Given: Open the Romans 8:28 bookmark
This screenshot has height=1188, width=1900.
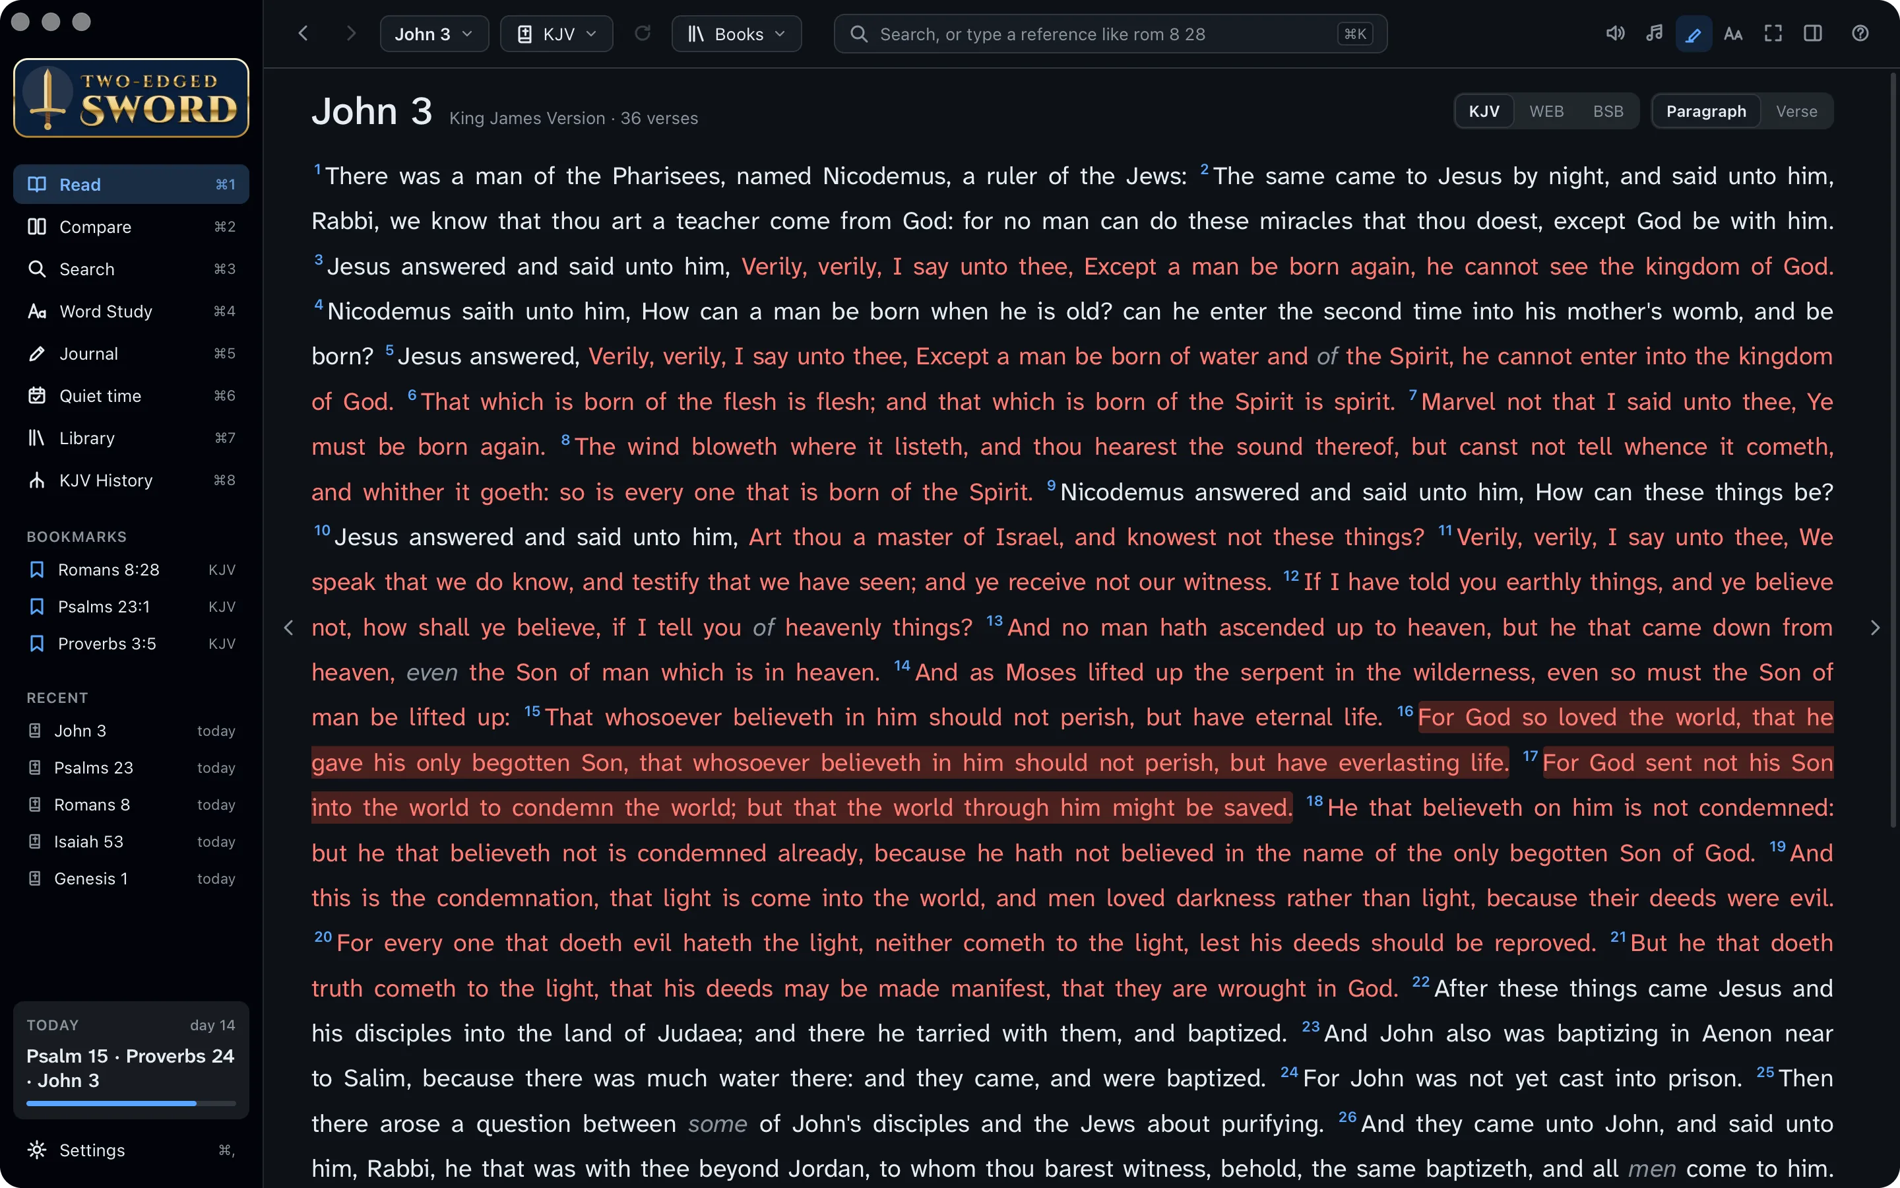Looking at the screenshot, I should [131, 570].
